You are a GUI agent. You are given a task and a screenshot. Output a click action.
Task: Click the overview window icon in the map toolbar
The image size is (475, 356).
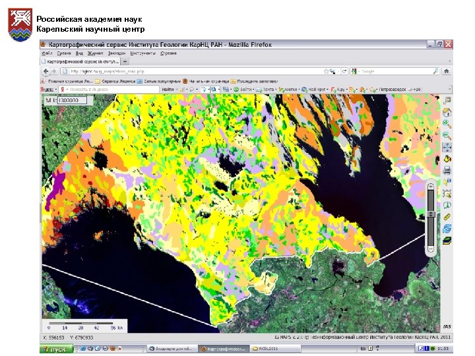(x=447, y=100)
